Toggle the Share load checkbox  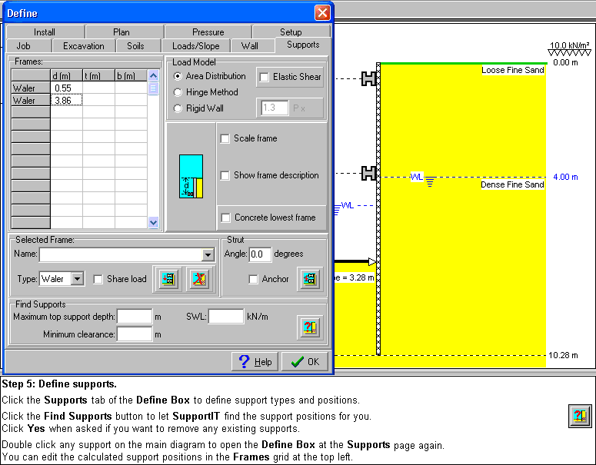coord(98,279)
